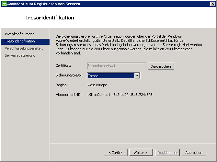Select the Tresor1 combo box value
217x162 pixels.
(x=110, y=75)
